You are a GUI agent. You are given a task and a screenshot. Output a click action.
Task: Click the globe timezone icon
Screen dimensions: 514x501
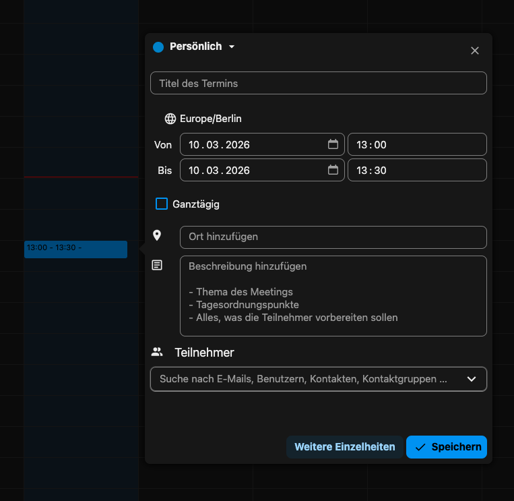pyautogui.click(x=170, y=119)
